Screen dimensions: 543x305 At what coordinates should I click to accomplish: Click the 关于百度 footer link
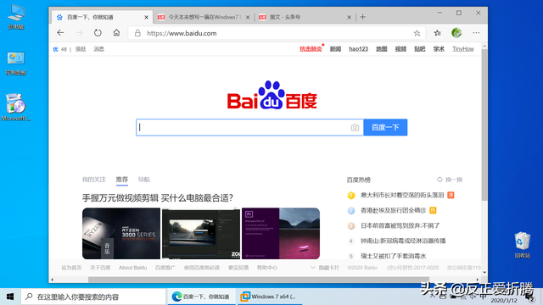(x=100, y=268)
